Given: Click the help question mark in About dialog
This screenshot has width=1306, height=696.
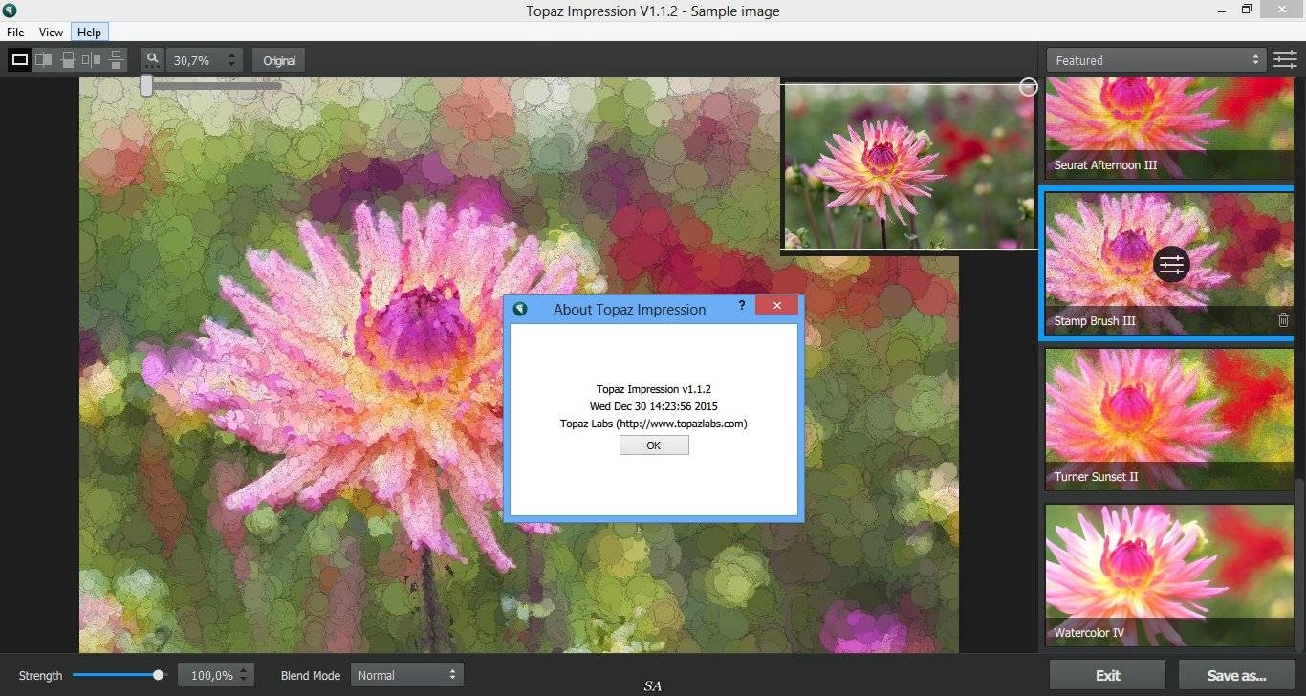Looking at the screenshot, I should pos(741,306).
